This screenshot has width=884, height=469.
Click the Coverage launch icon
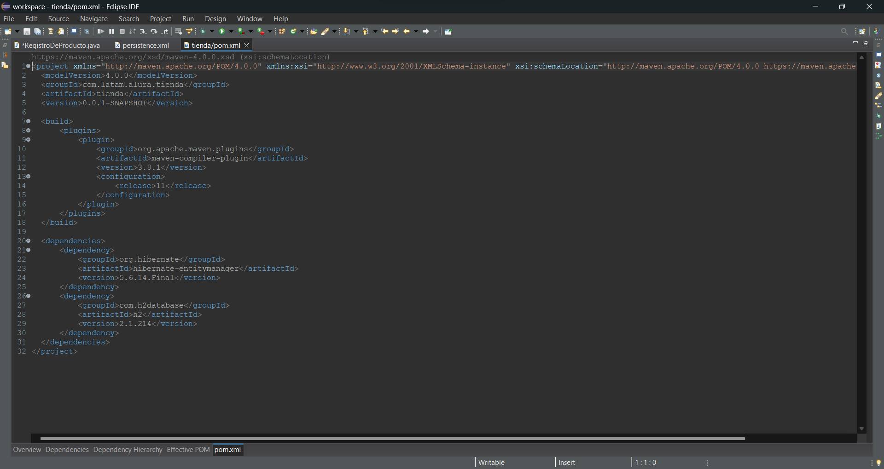click(242, 31)
